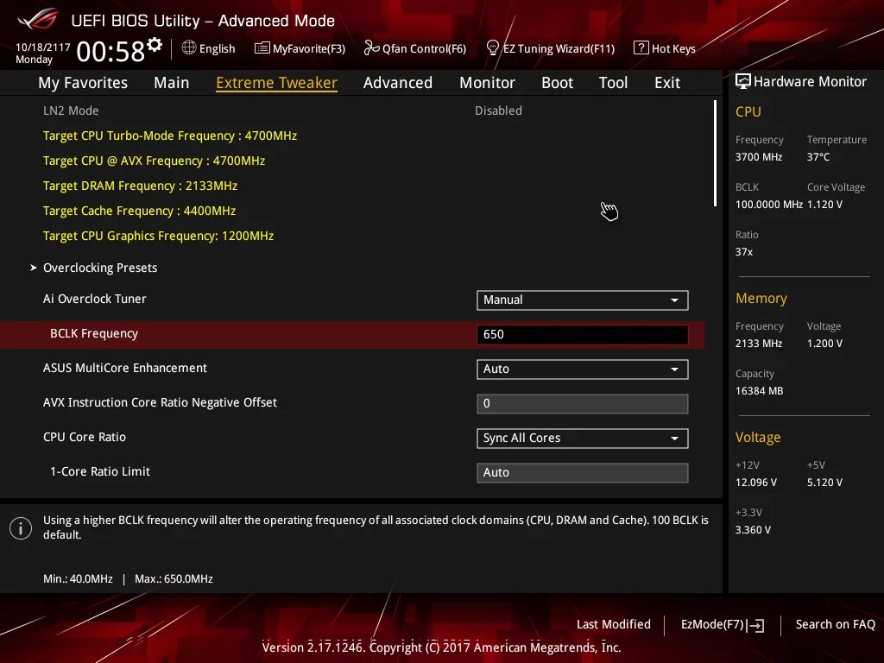The width and height of the screenshot is (884, 663).
Task: Select the BCLK Frequency row label
Action: click(93, 333)
